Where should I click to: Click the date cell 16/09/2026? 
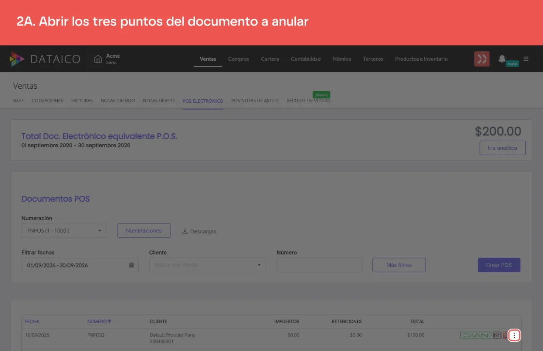tap(37, 335)
